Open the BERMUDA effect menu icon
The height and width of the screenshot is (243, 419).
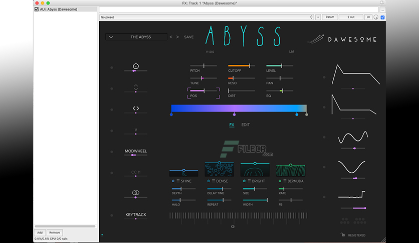[x=285, y=181]
